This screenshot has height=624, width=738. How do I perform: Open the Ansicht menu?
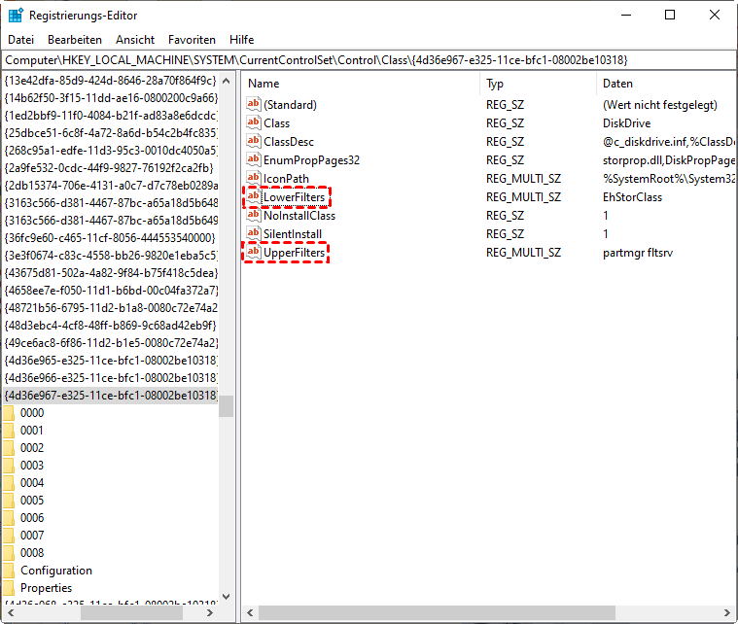tap(135, 40)
